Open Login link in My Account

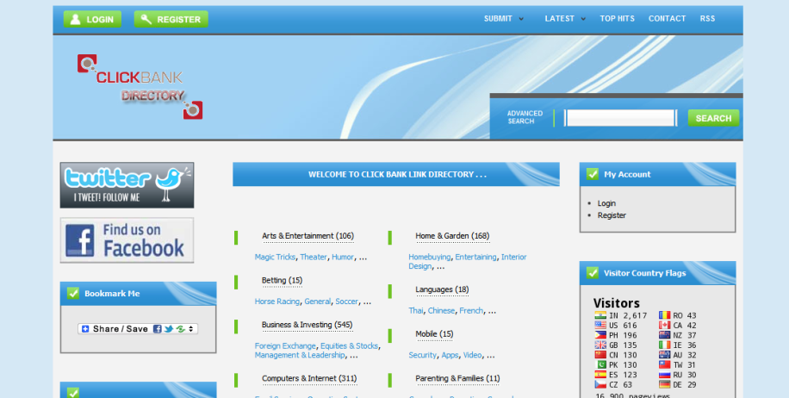point(606,203)
